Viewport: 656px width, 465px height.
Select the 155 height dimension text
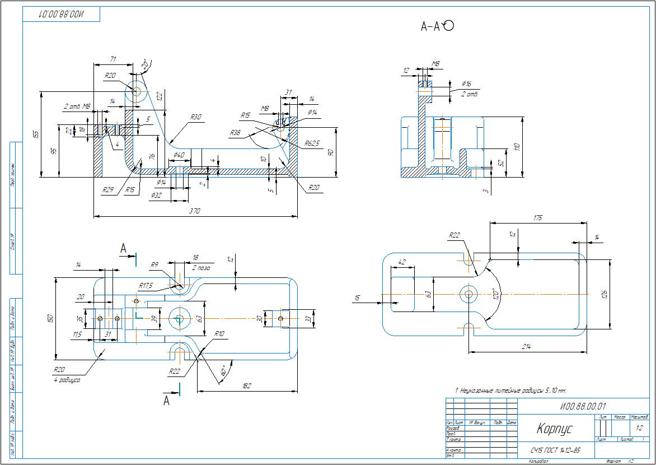(36, 134)
